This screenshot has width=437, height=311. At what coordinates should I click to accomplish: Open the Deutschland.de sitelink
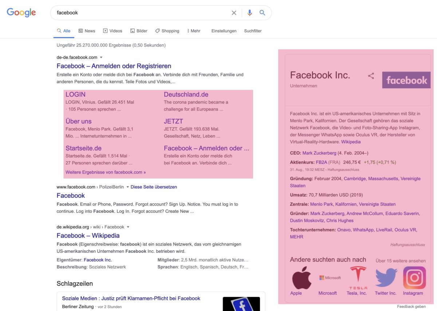(x=186, y=94)
